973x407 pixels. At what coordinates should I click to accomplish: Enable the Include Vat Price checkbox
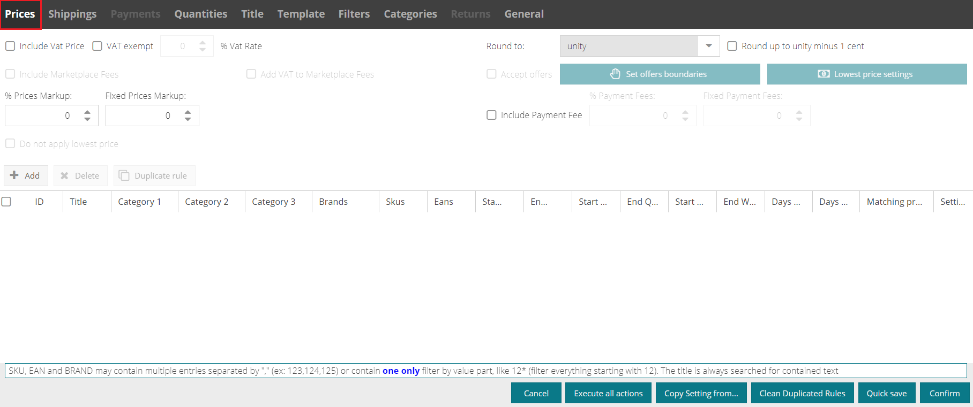click(x=10, y=46)
